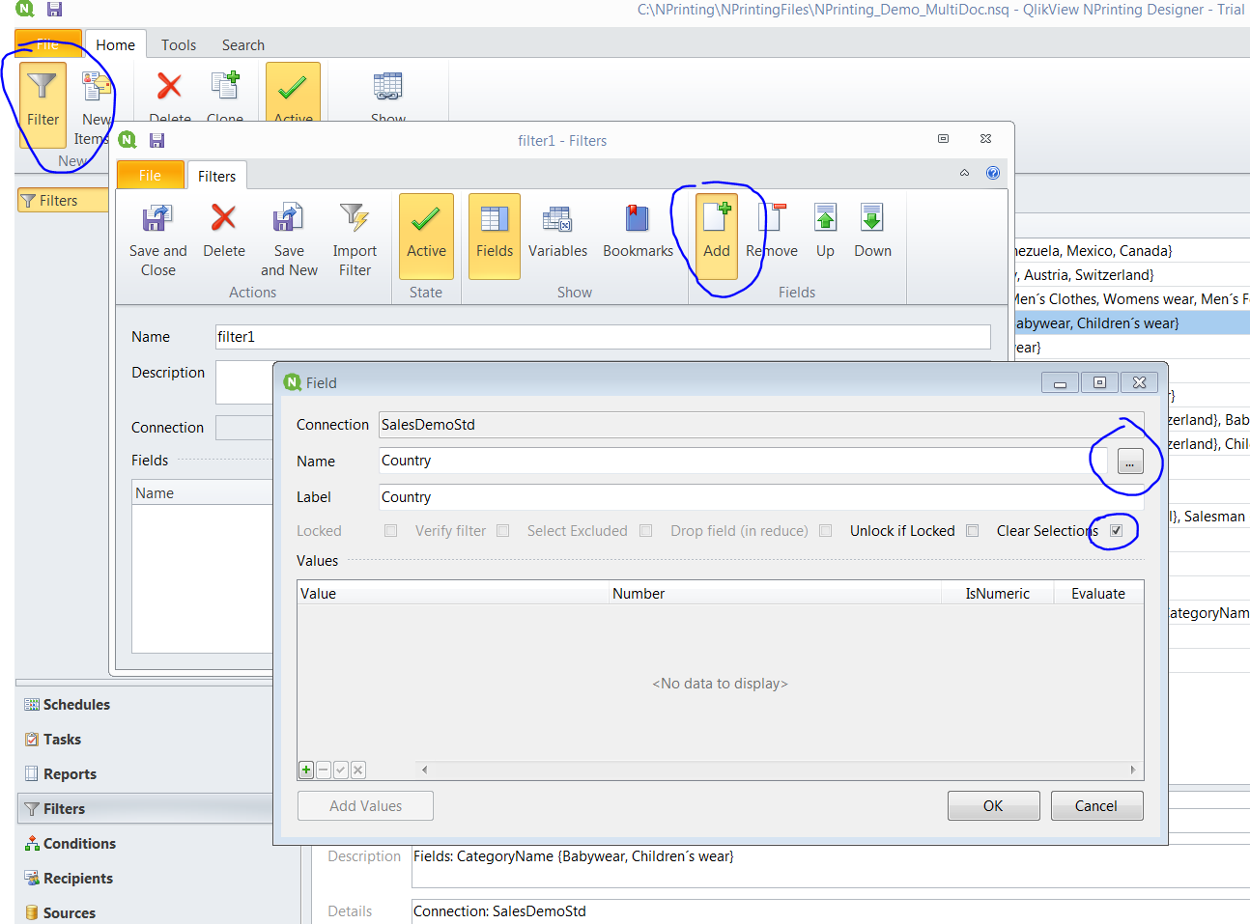
Task: Click the Name field containing Country
Action: pyautogui.click(x=743, y=461)
